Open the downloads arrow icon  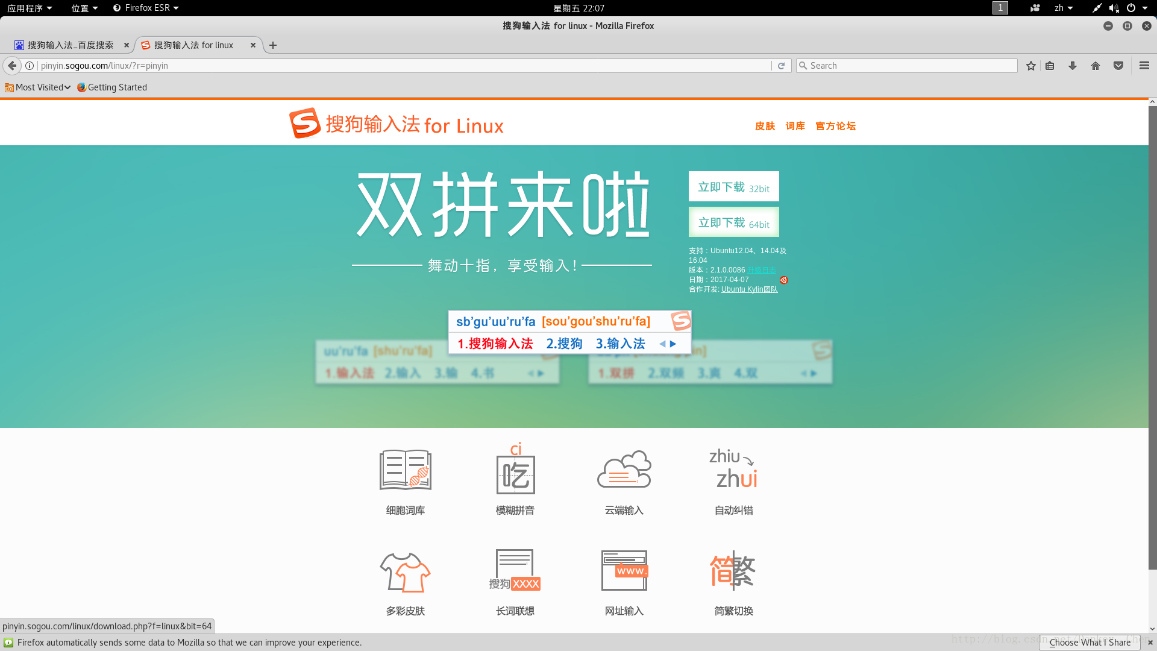point(1073,66)
